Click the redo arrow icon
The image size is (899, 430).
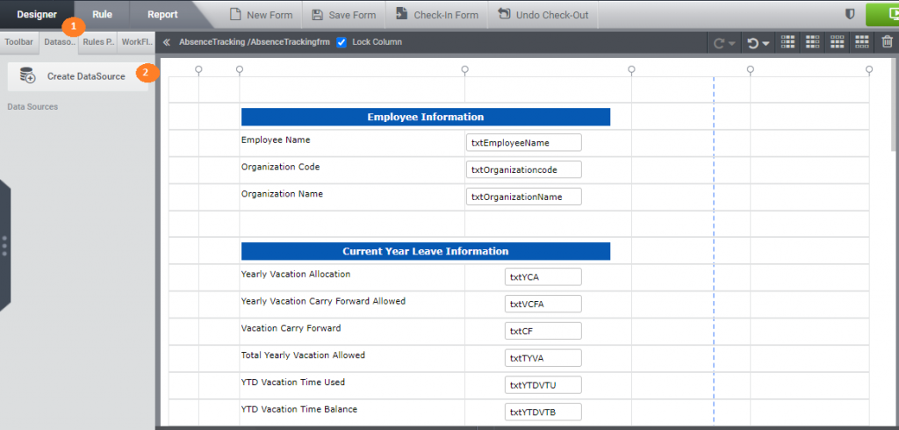tap(720, 42)
